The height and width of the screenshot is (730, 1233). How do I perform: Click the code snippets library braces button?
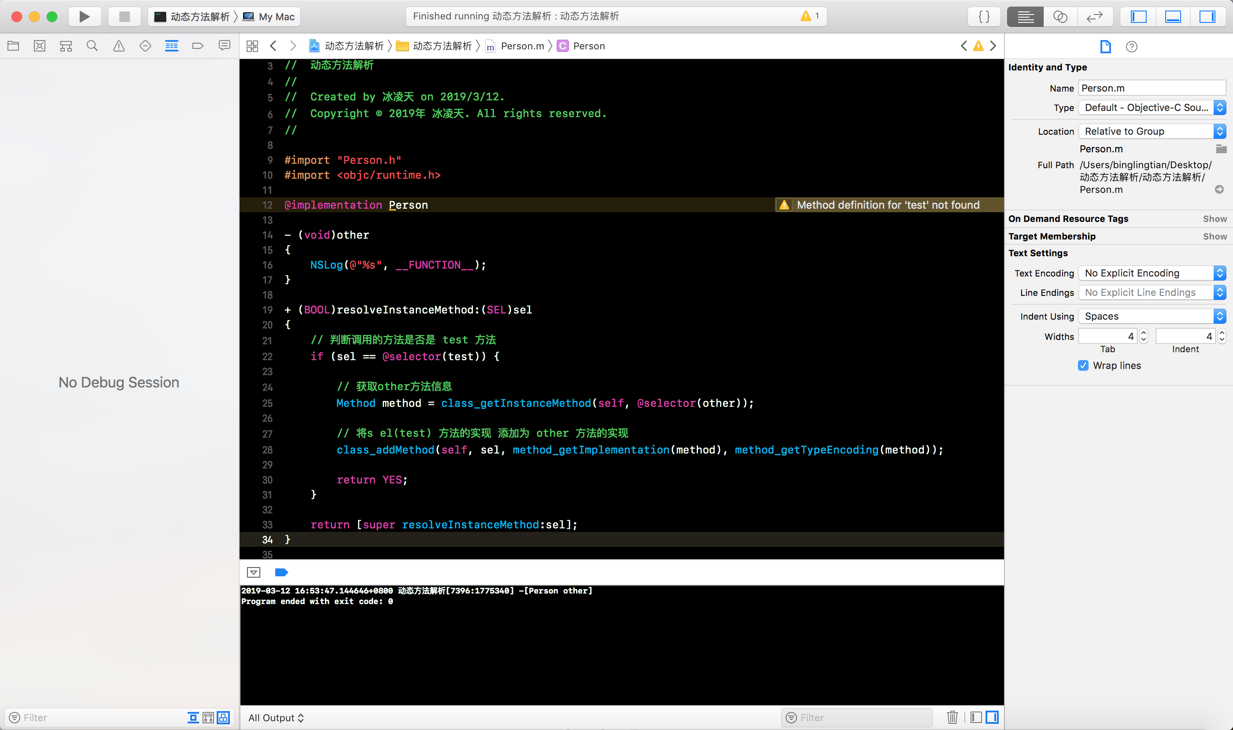tap(984, 17)
